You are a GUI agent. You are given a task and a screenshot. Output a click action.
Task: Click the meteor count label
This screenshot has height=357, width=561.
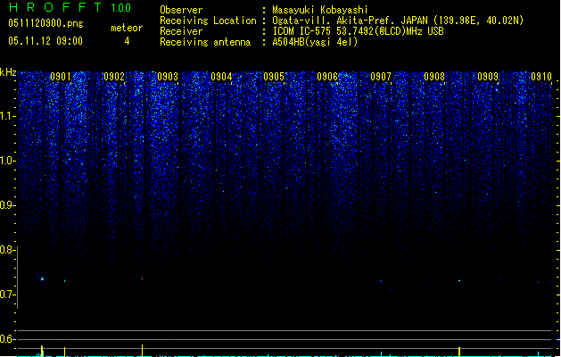pos(127,28)
